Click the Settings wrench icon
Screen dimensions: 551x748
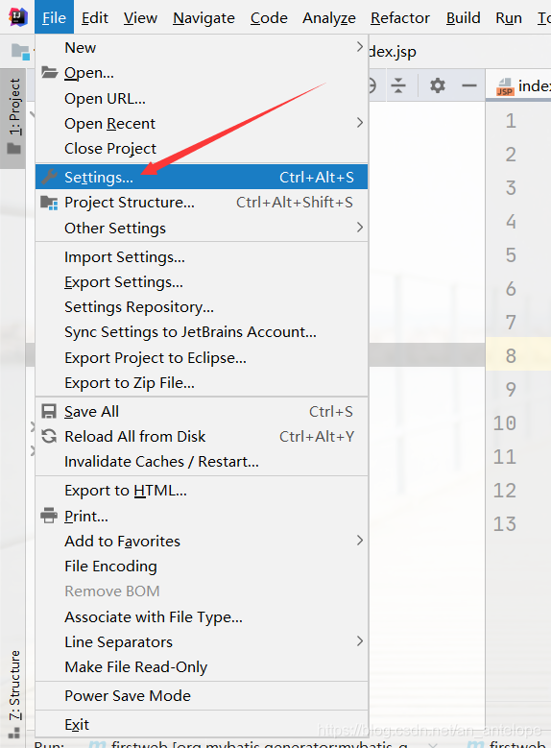(49, 177)
